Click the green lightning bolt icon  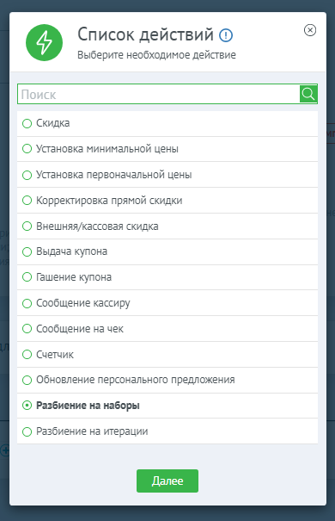click(44, 42)
